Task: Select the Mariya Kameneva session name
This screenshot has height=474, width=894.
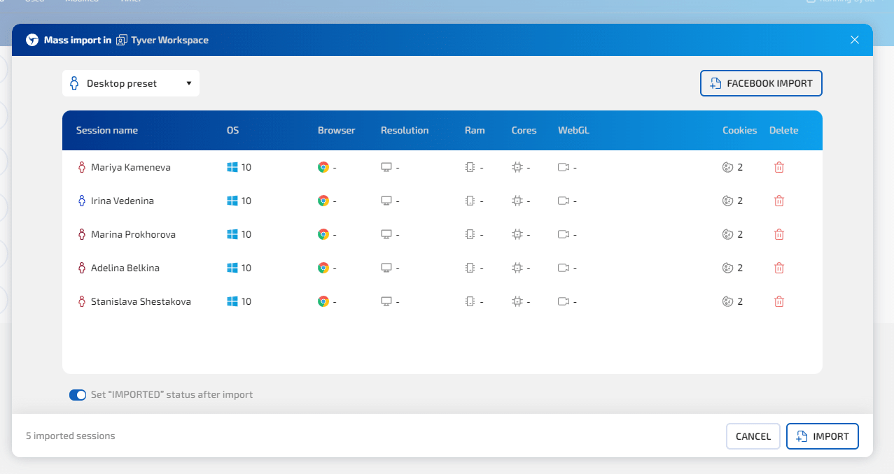Action: tap(131, 167)
